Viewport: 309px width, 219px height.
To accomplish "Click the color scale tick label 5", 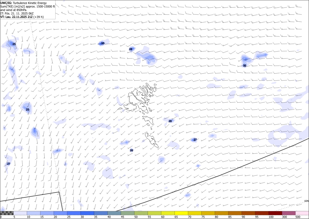I will click(x=14, y=217).
